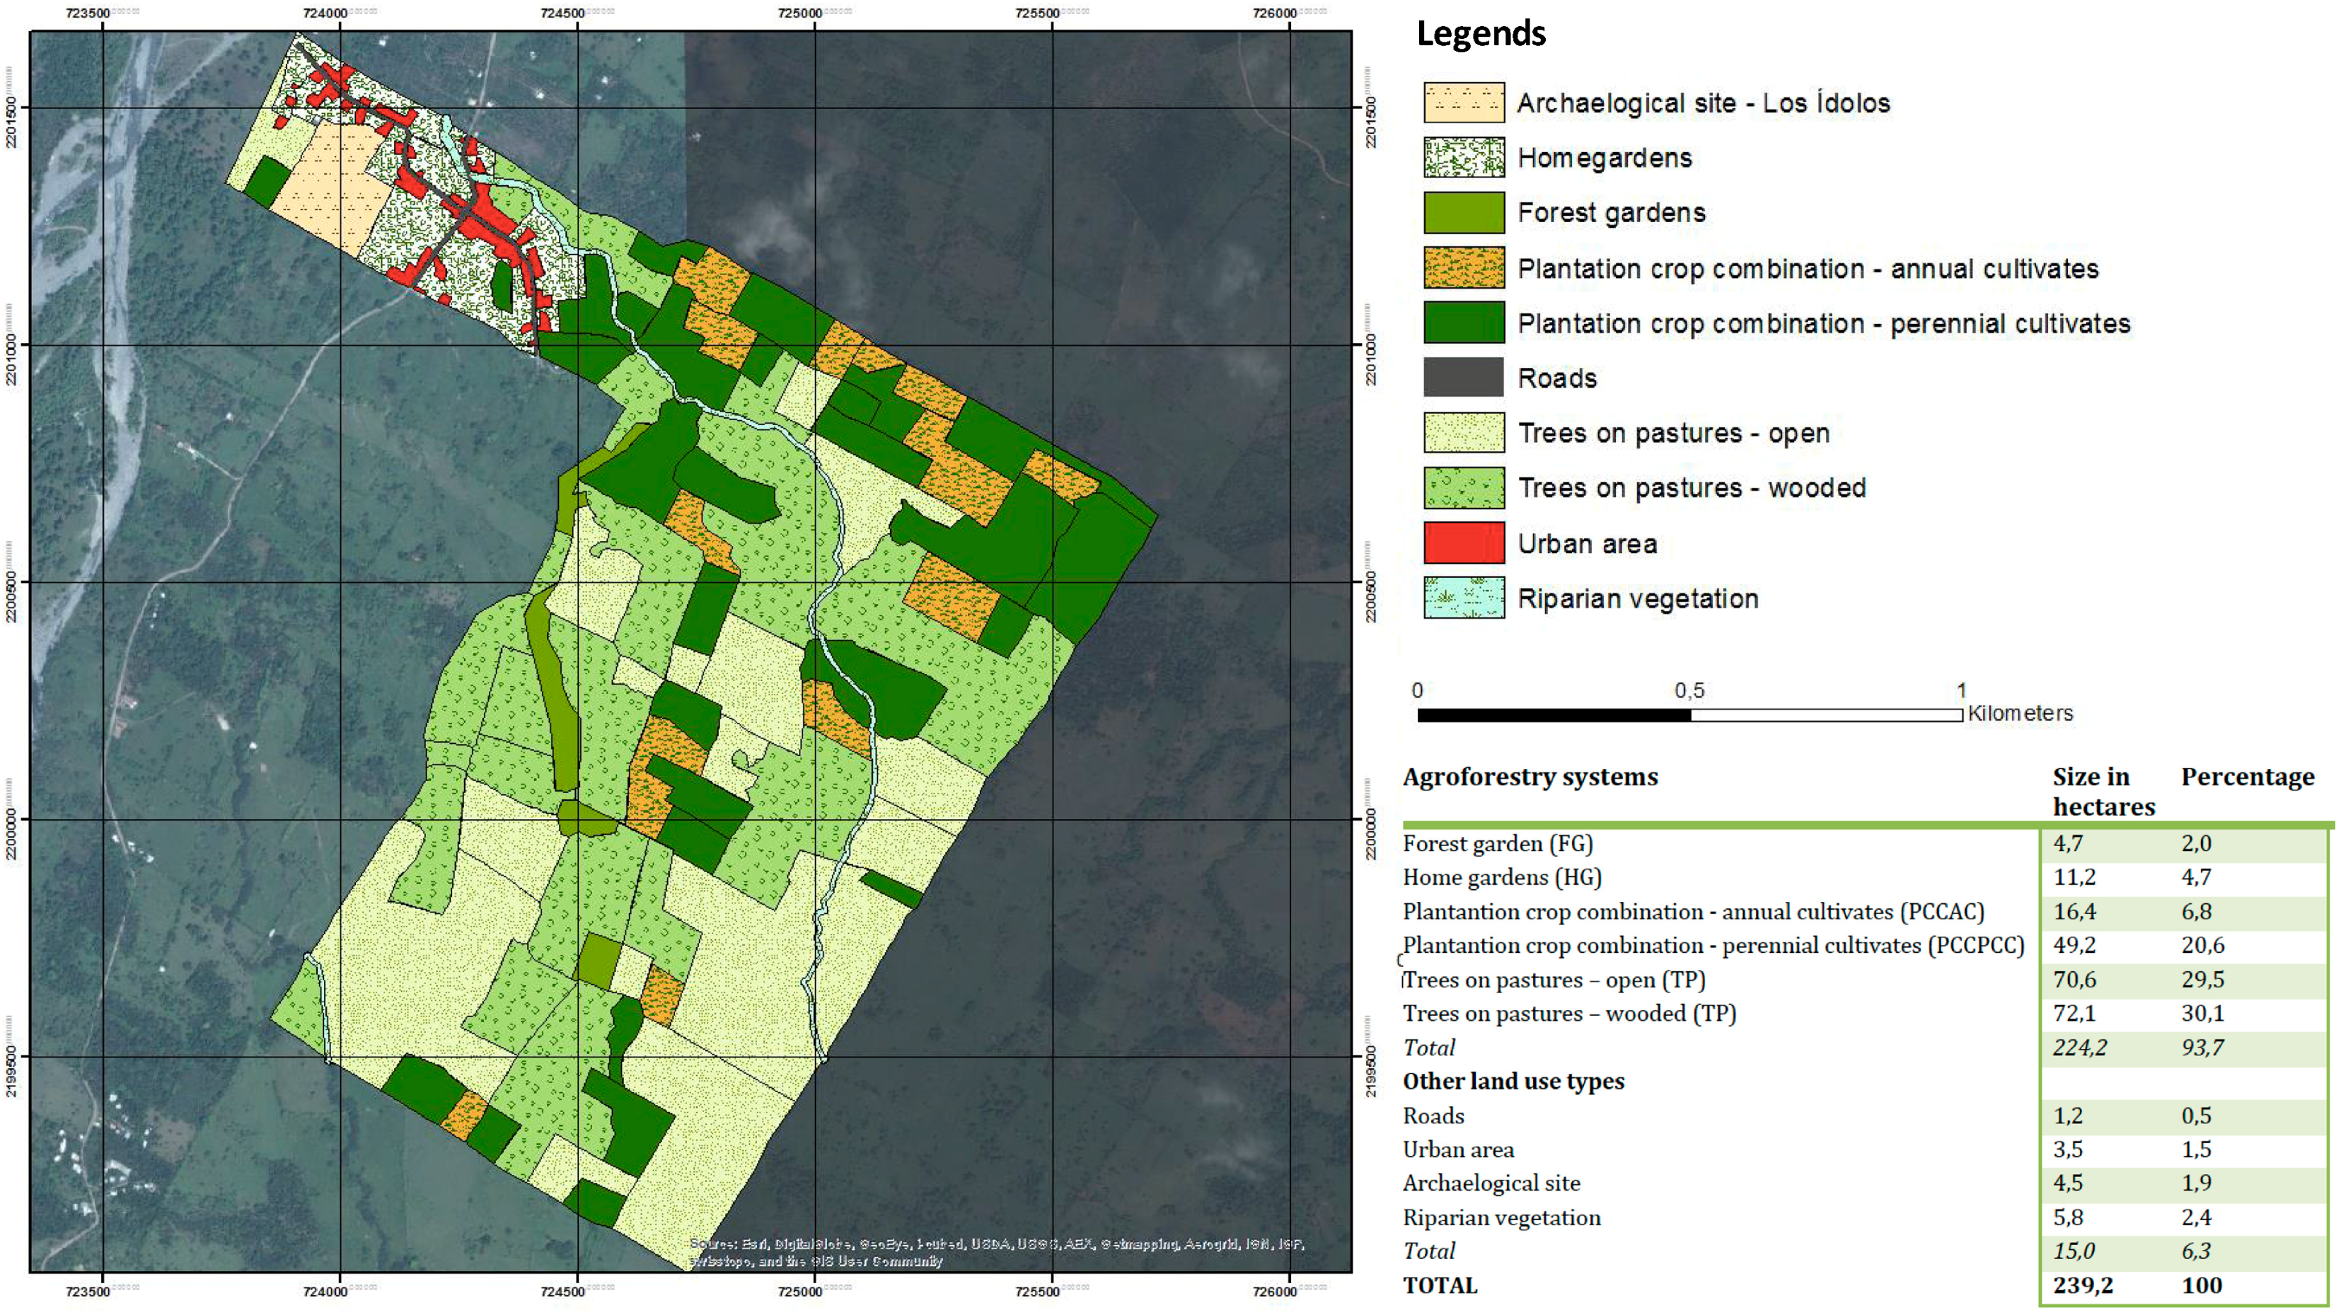This screenshot has height=1315, width=2341.
Task: Click the Roads gray legend swatch
Action: pos(1463,377)
